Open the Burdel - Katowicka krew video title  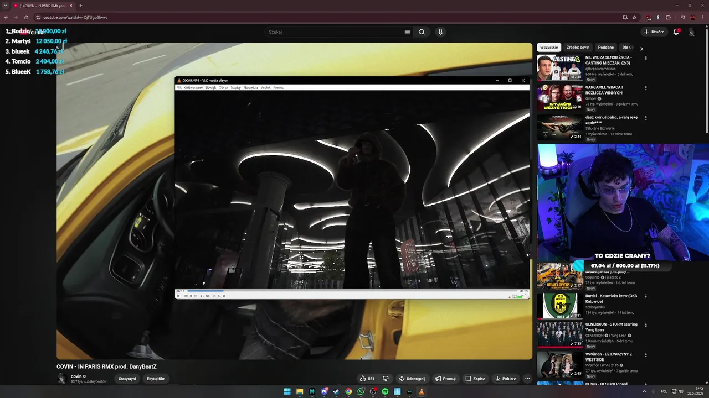611,298
